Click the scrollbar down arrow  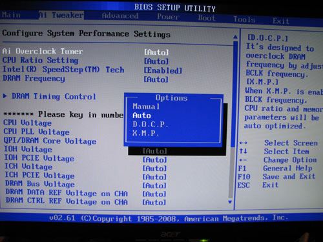tap(230, 202)
